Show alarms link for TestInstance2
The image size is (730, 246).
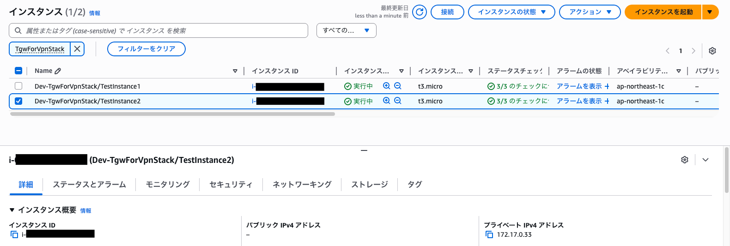tap(579, 101)
